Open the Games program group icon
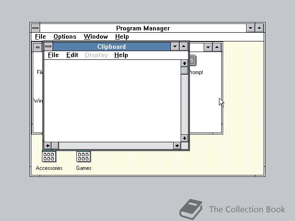 pyautogui.click(x=83, y=157)
